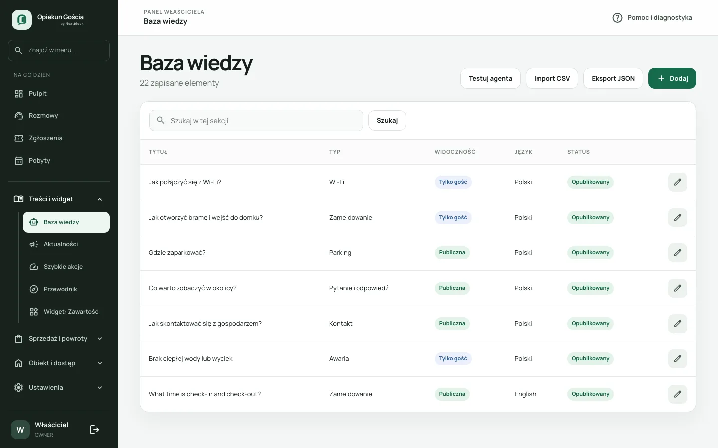718x448 pixels.
Task: Click the 'Kontakt' type cell
Action: pos(341,324)
